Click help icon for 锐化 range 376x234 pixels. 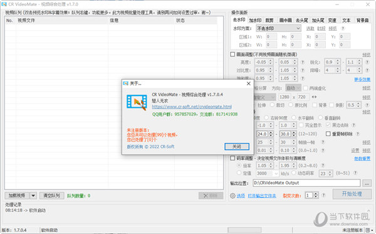click(x=367, y=62)
